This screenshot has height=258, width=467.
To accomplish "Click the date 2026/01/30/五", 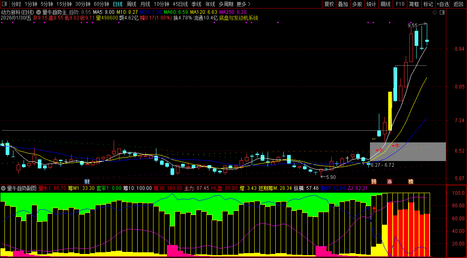I will [x=16, y=18].
